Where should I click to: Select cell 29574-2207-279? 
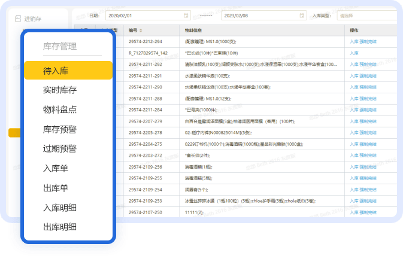[x=146, y=121]
